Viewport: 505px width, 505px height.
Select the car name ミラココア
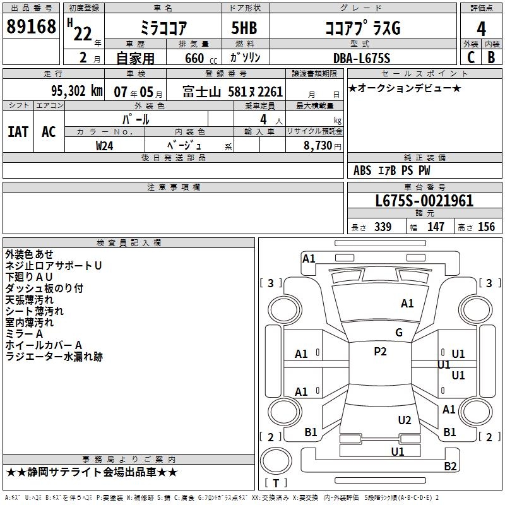pos(163,28)
